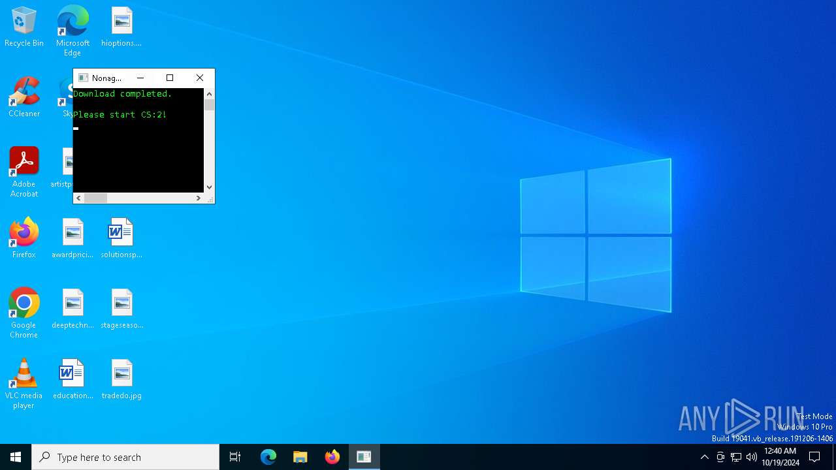Image resolution: width=836 pixels, height=470 pixels.
Task: Maximize the Nonag console window
Action: [x=170, y=78]
